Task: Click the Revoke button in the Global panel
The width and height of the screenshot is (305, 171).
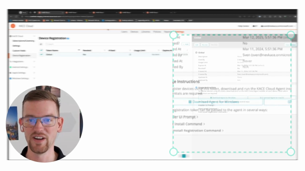Action: tap(204, 45)
